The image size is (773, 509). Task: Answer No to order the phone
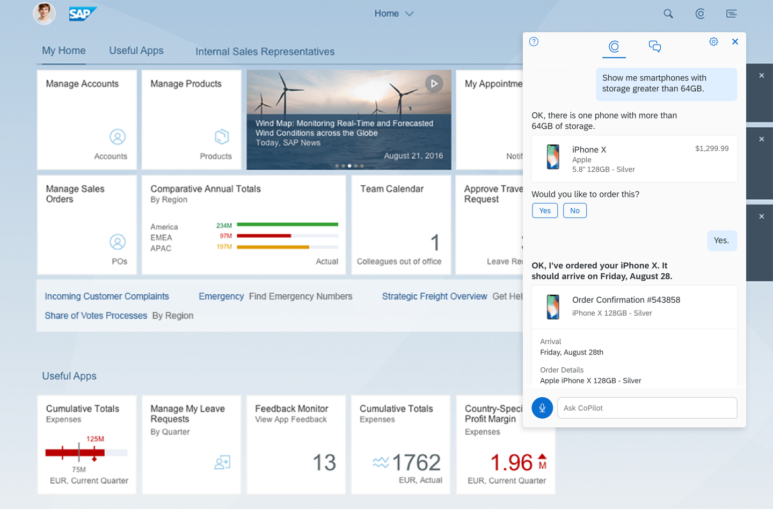[x=575, y=210]
